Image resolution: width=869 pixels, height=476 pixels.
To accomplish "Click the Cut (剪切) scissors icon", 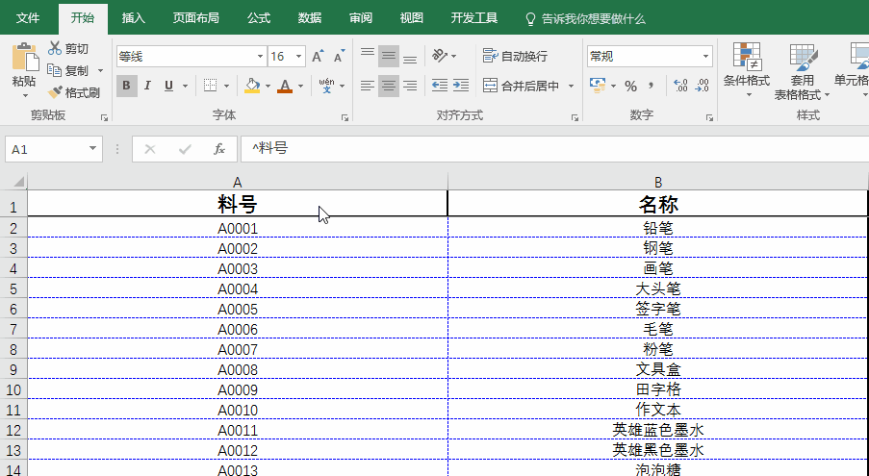I will click(x=54, y=49).
